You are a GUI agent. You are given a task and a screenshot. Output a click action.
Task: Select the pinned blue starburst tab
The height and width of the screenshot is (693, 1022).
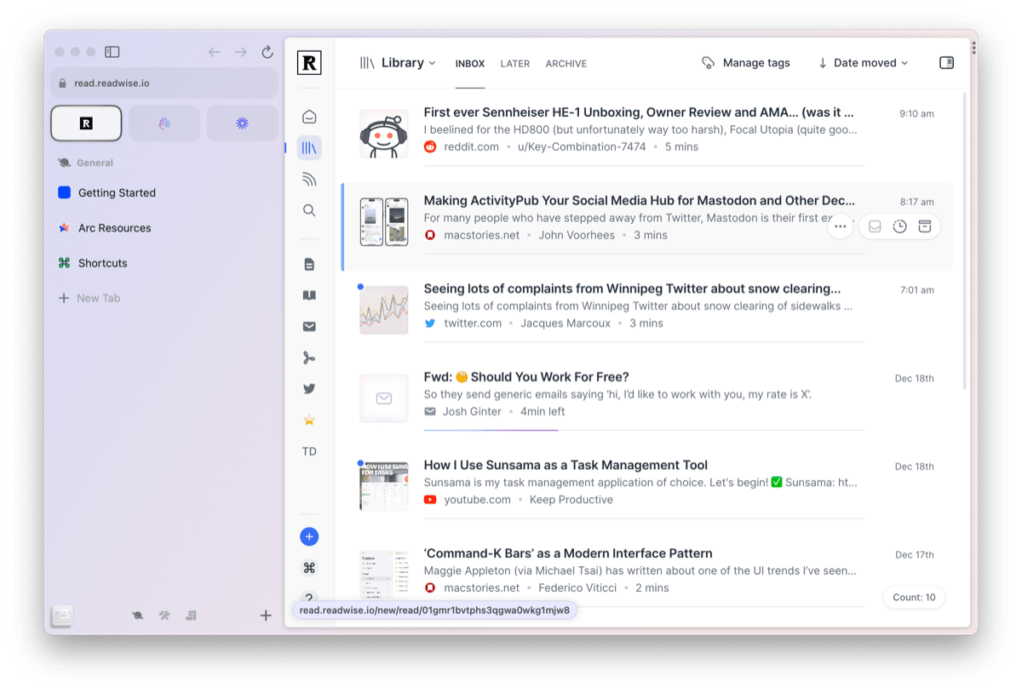[x=243, y=123]
